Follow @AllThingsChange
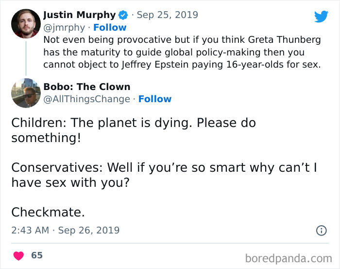The width and height of the screenshot is (340, 269). [154, 99]
